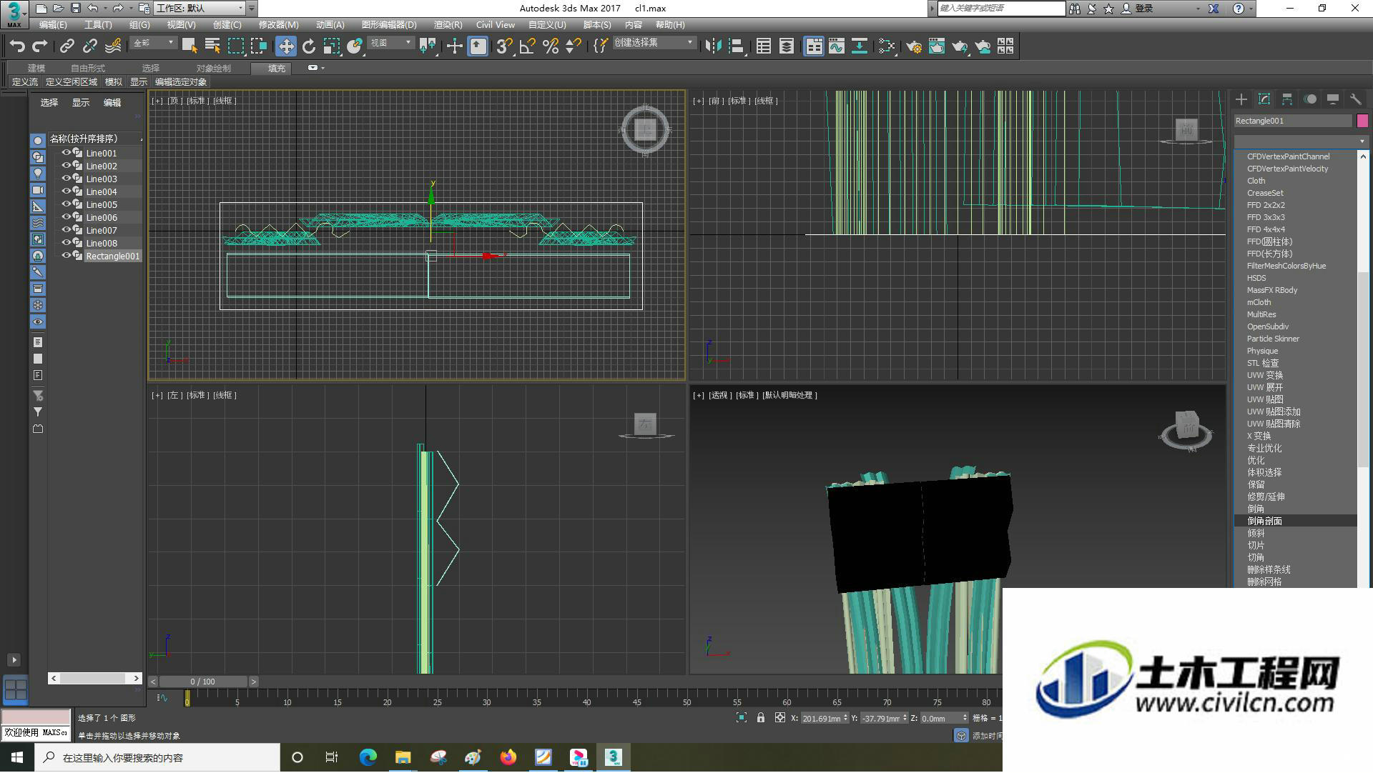Choose the 倒角剖面 modifier from list
Image resolution: width=1373 pixels, height=773 pixels.
click(1295, 521)
